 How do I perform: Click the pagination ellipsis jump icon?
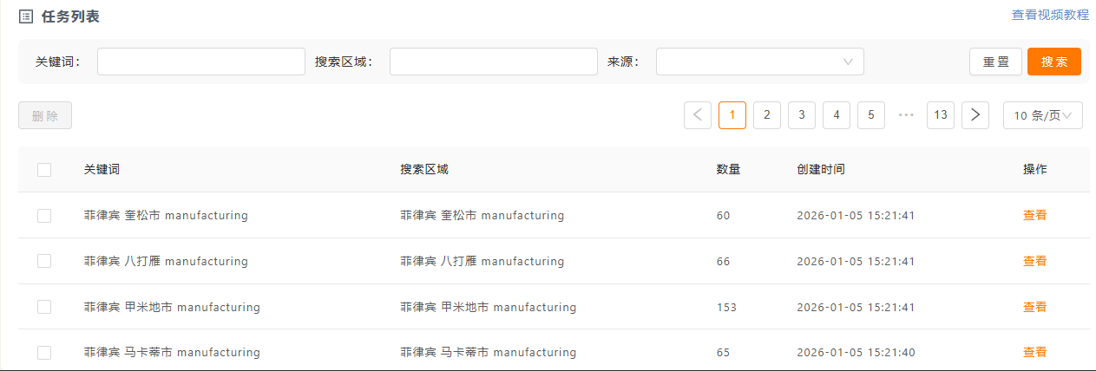[x=906, y=114]
